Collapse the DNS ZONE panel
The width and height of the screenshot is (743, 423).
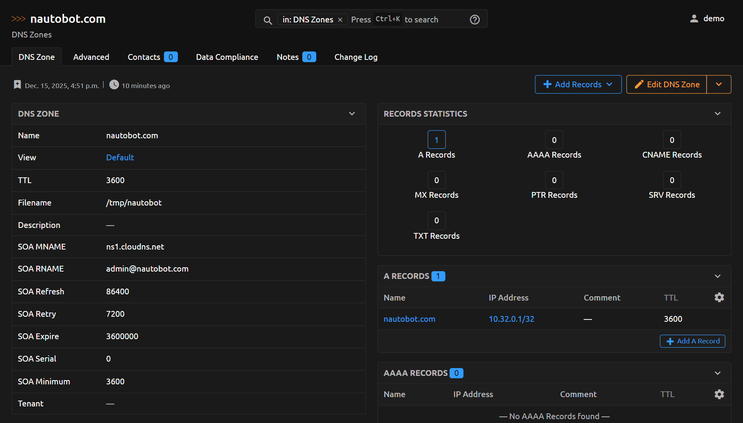[x=352, y=114]
